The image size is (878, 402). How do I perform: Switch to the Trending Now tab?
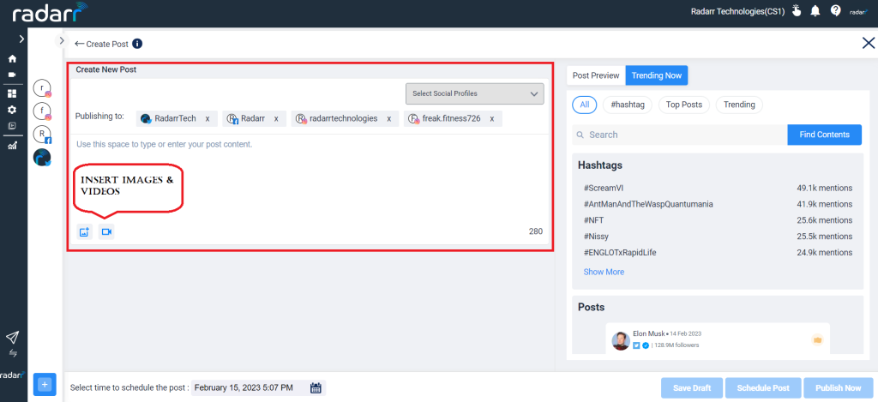pyautogui.click(x=656, y=75)
